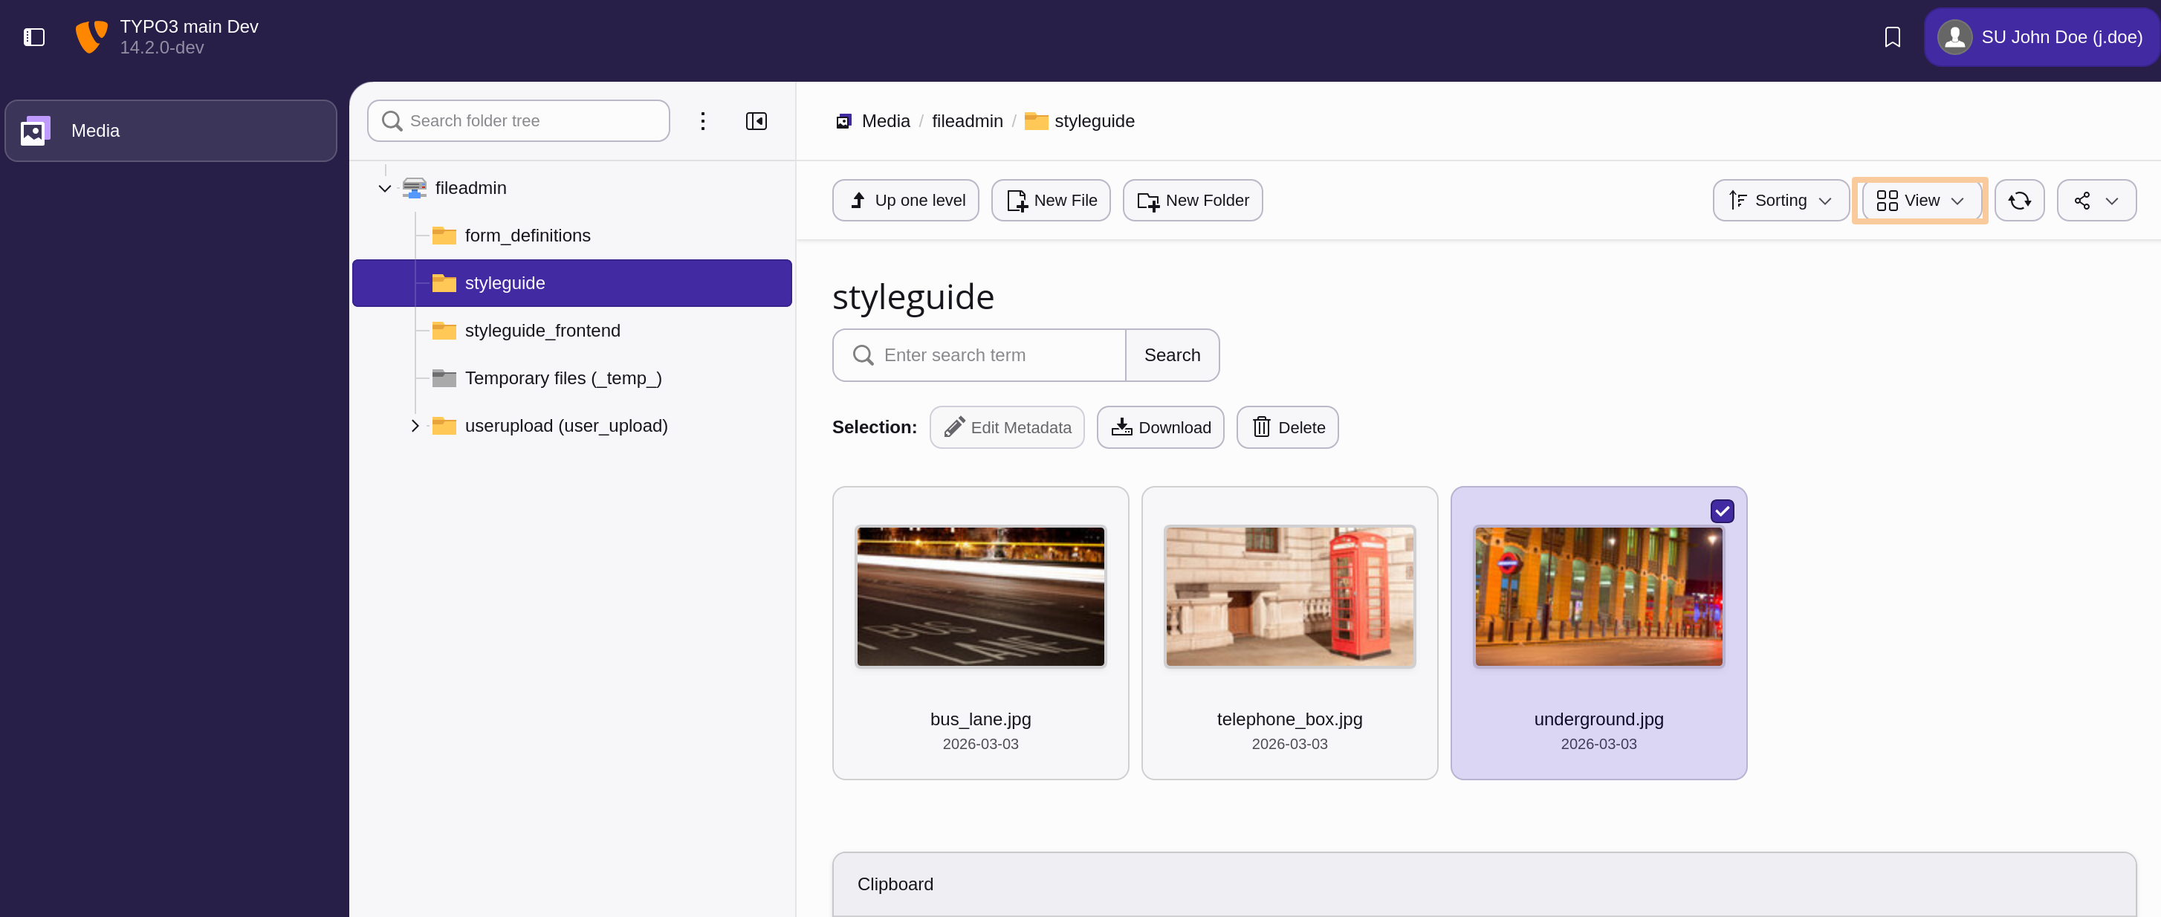The height and width of the screenshot is (917, 2161).
Task: Create a New Folder
Action: (1191, 200)
